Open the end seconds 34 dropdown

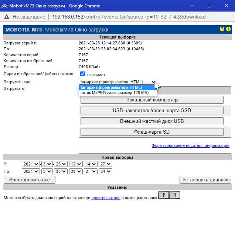pos(105,171)
